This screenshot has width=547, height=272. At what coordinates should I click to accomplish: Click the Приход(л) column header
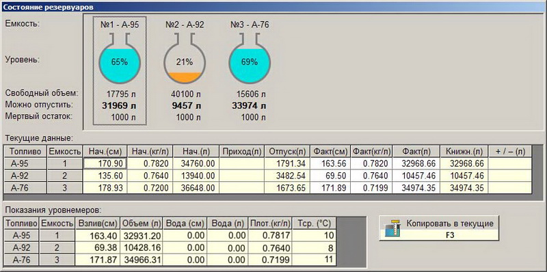(242, 151)
